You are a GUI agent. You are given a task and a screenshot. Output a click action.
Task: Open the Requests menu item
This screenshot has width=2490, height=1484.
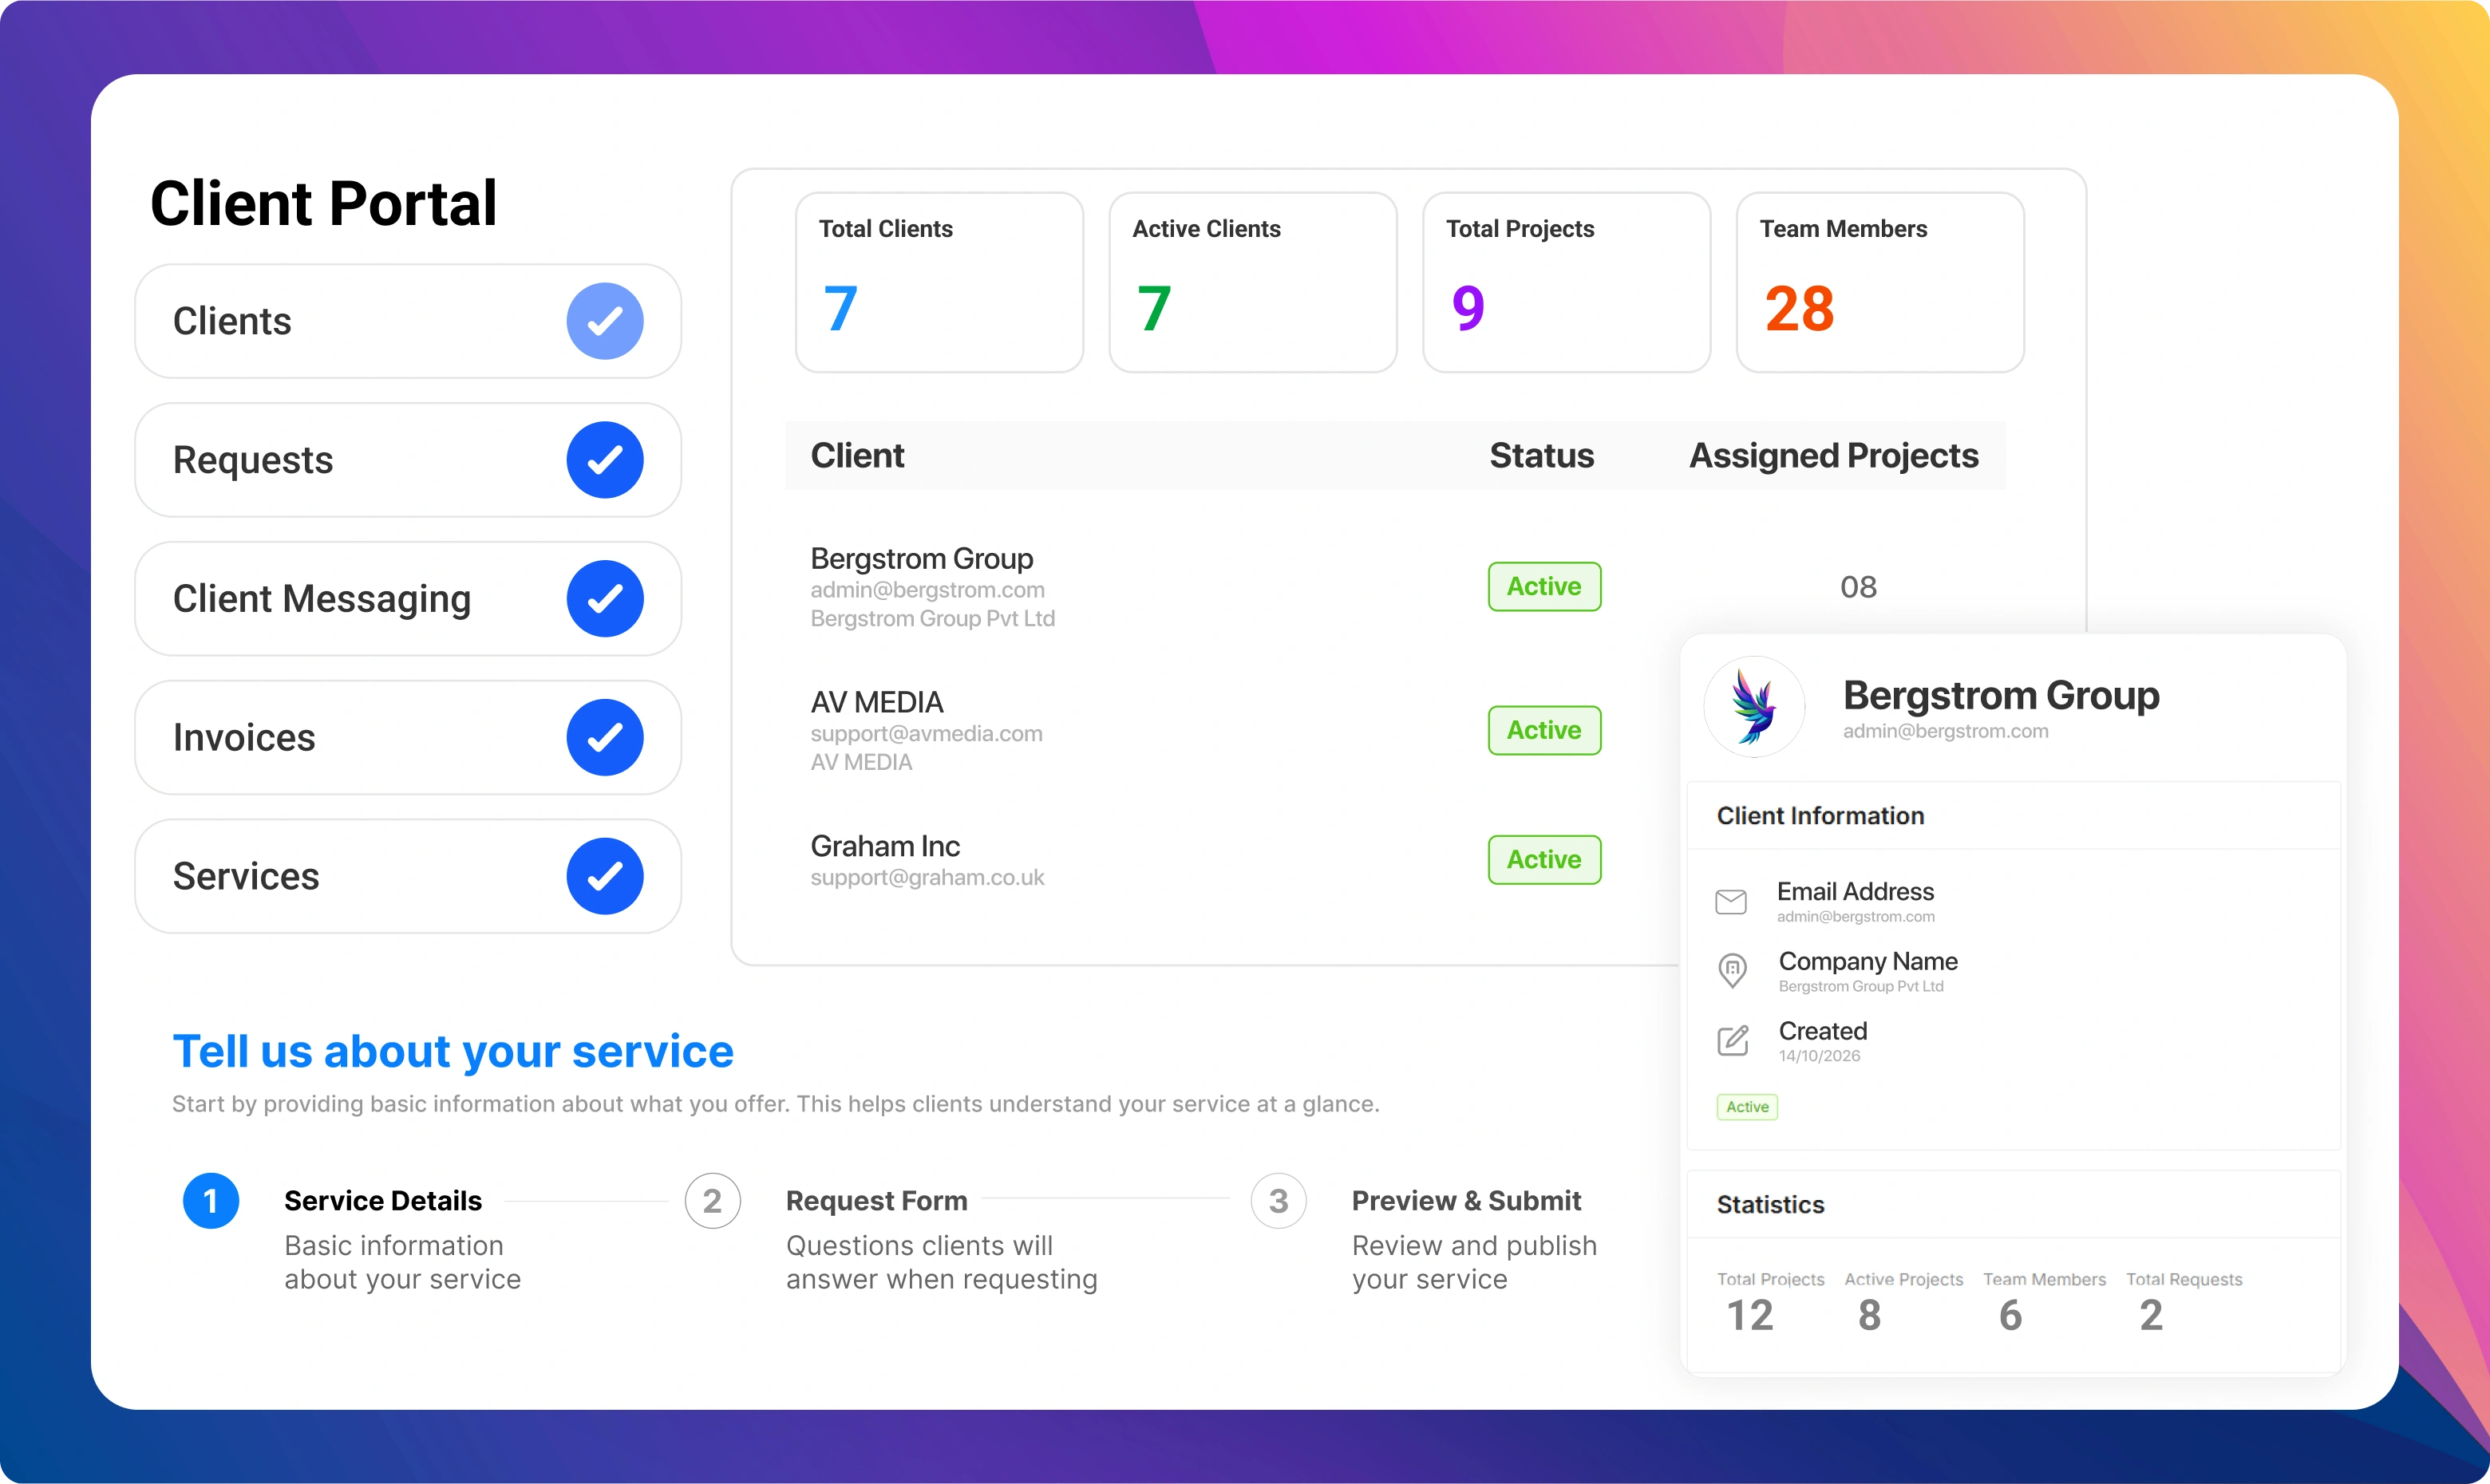(408, 460)
